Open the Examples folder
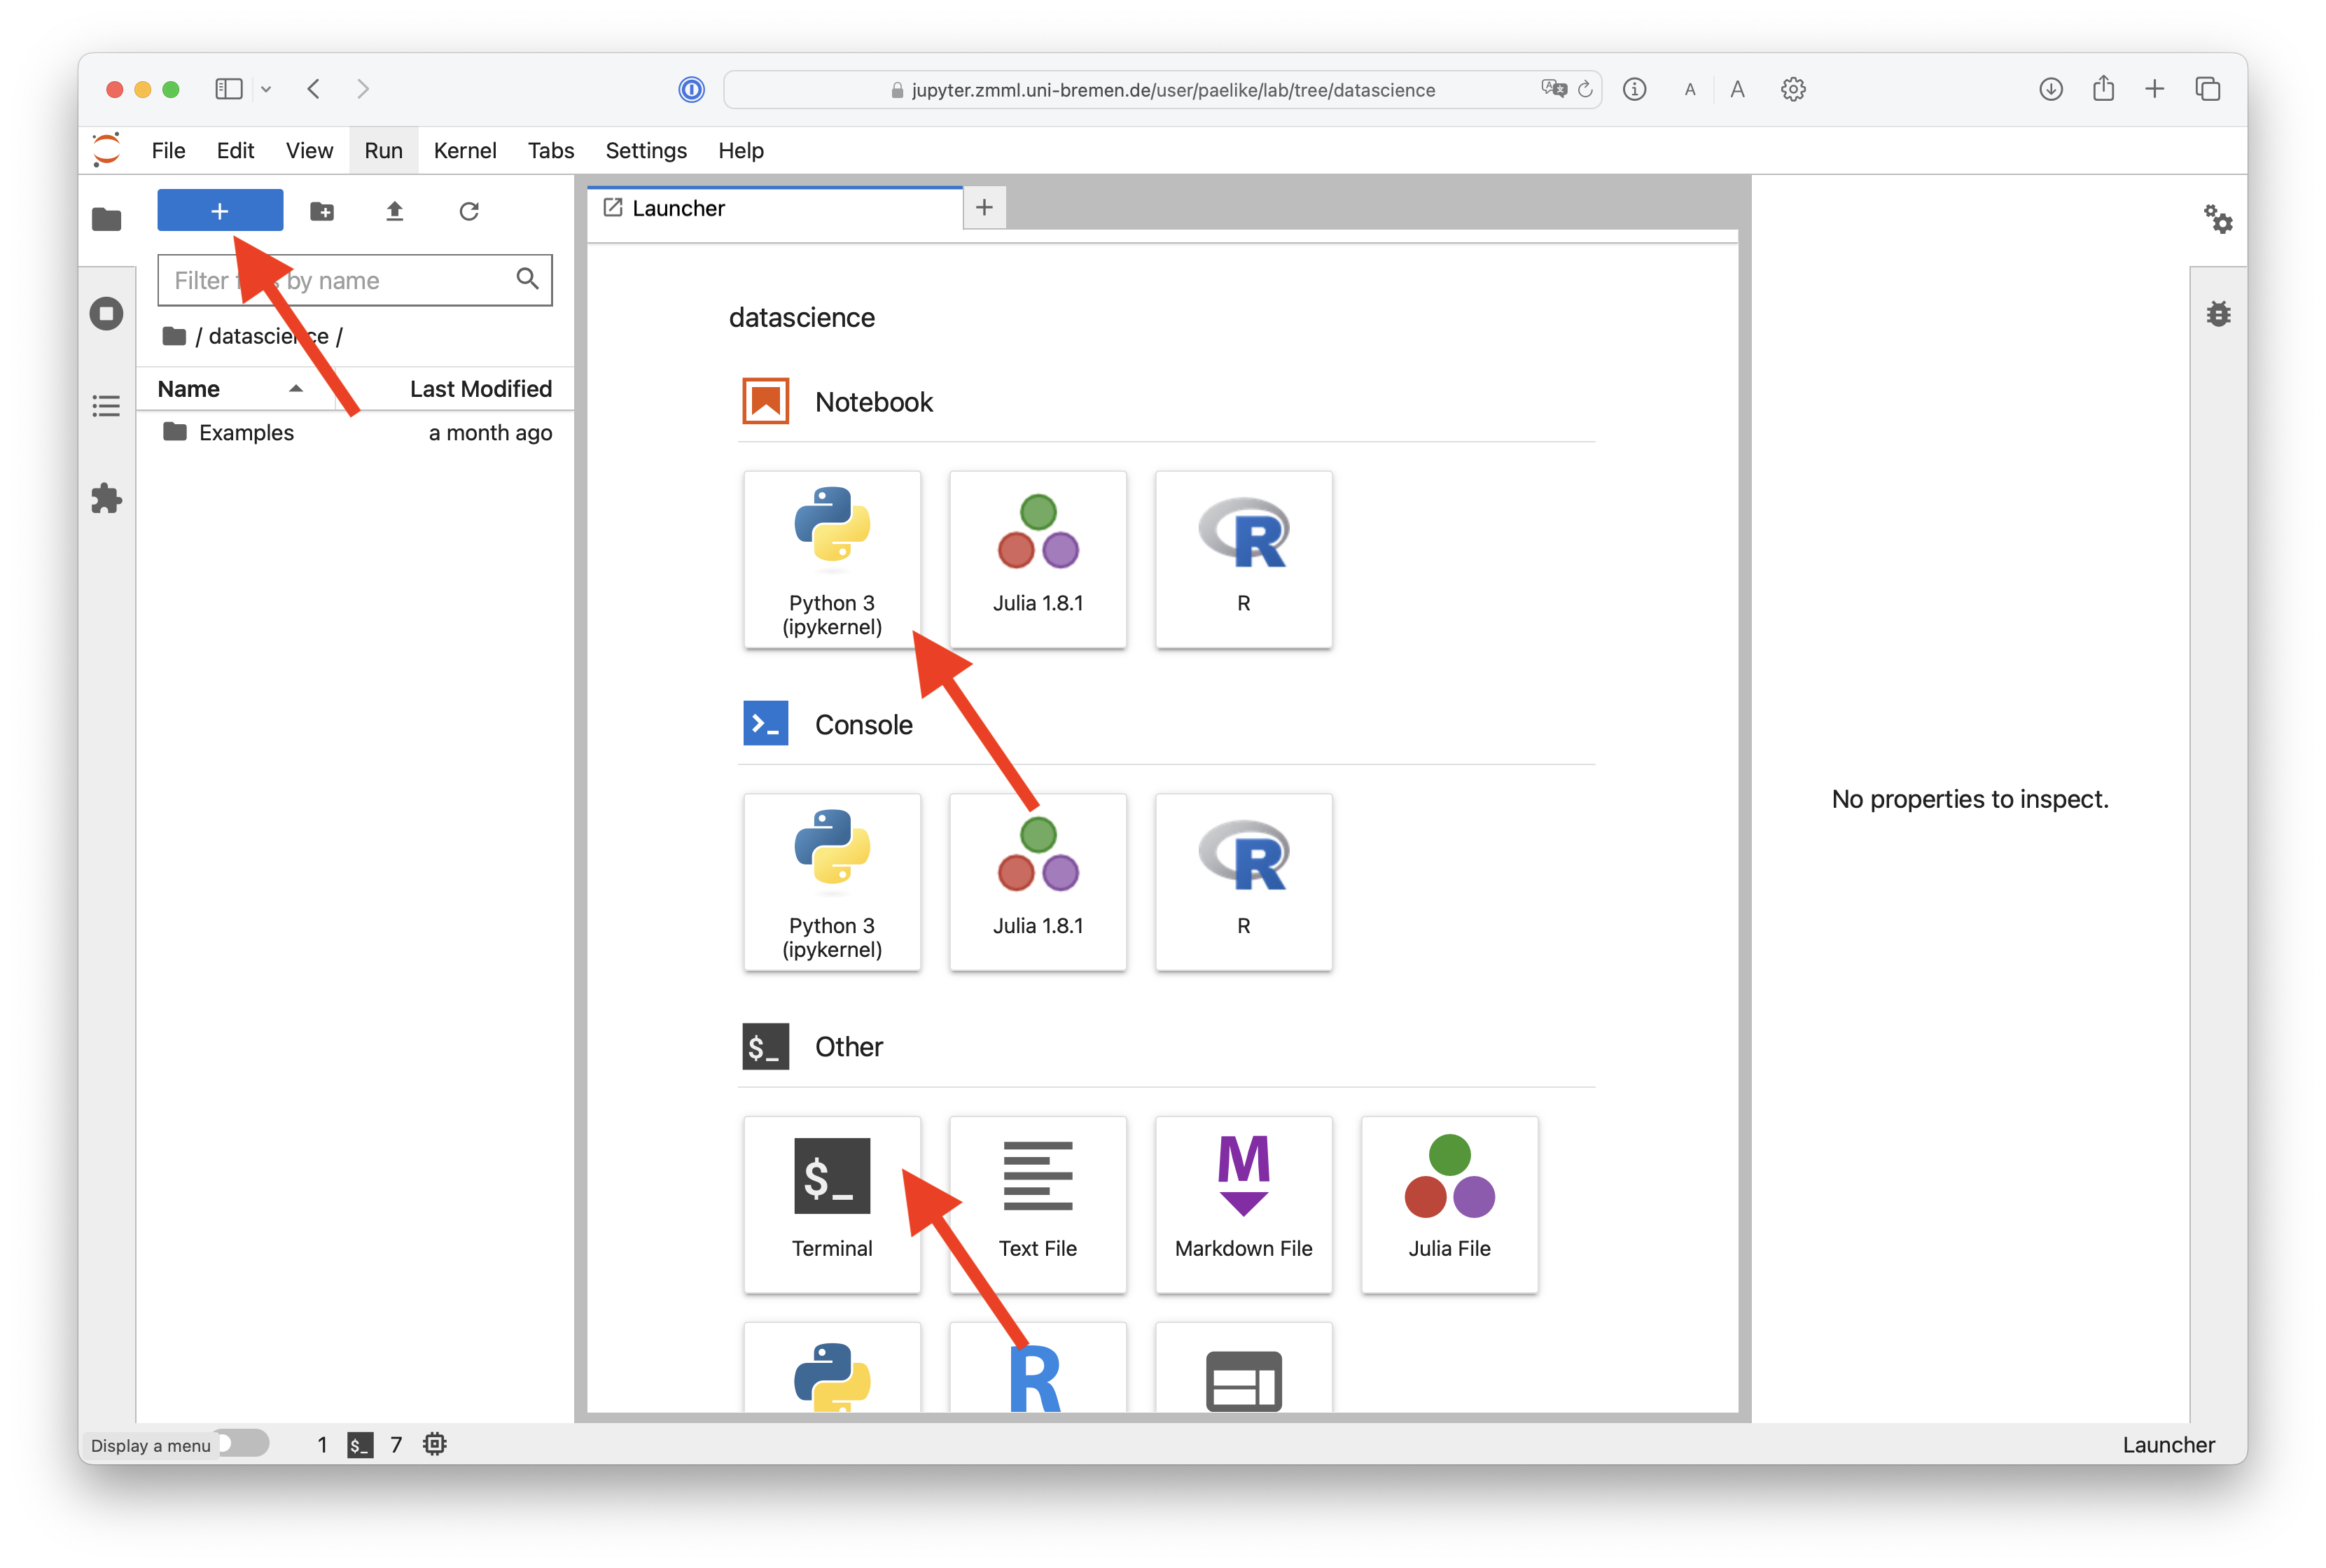Image resolution: width=2326 pixels, height=1568 pixels. pyautogui.click(x=354, y=433)
